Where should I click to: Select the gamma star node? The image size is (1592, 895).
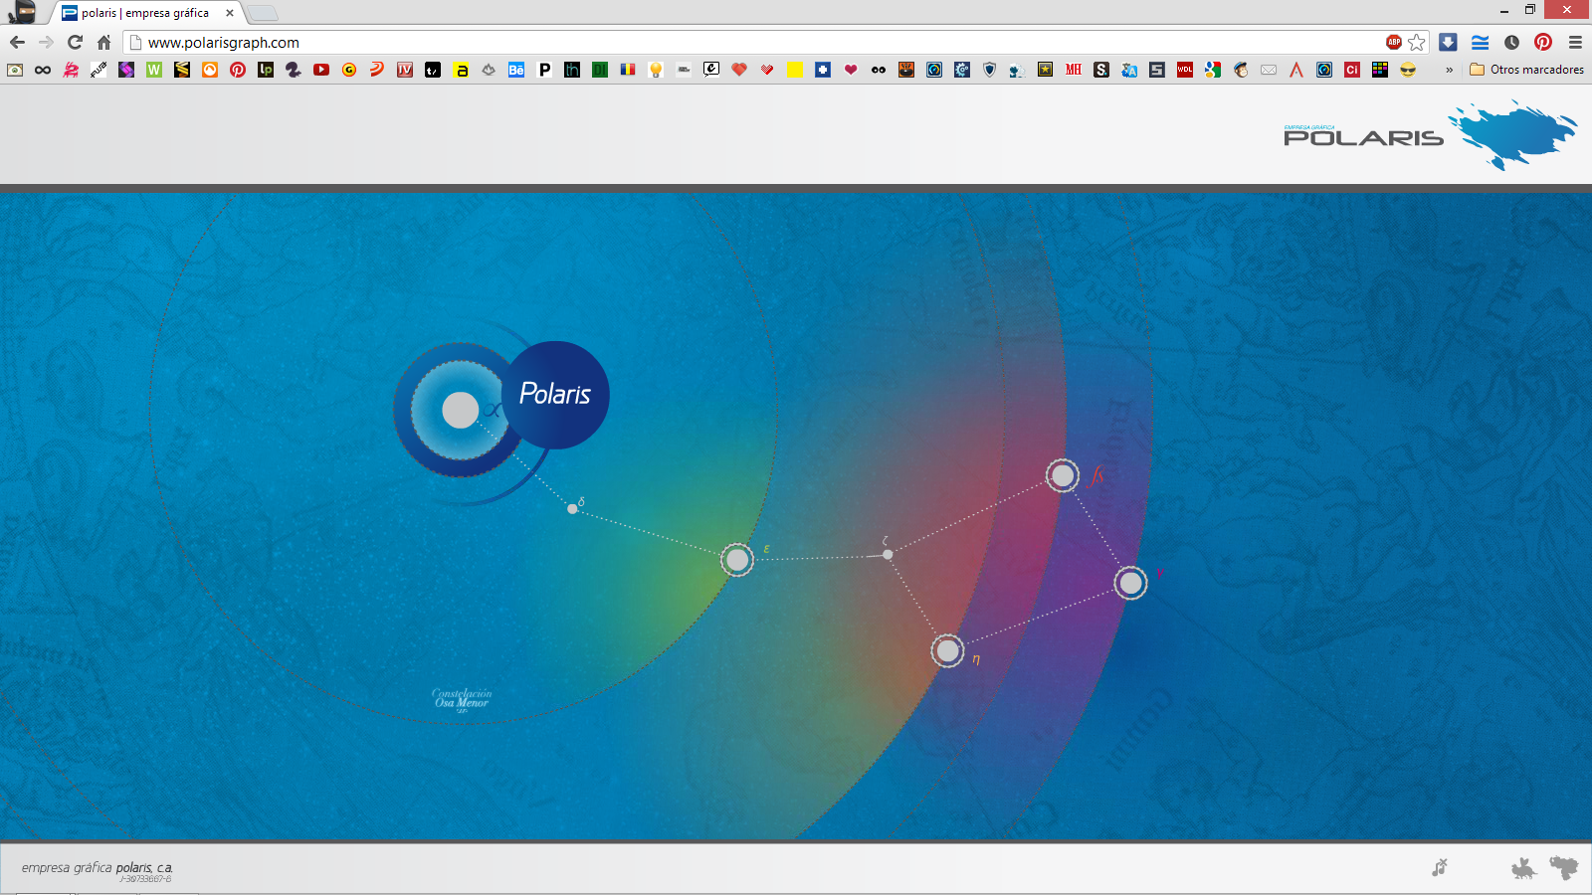(1130, 583)
